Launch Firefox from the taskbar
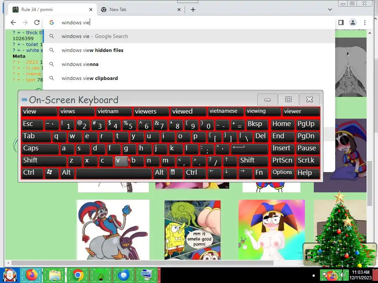The width and height of the screenshot is (378, 283). 32,275
